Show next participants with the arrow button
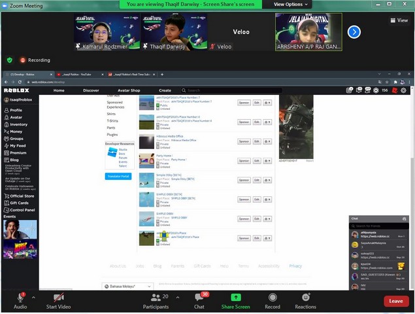This screenshot has height=314, width=415. (354, 31)
